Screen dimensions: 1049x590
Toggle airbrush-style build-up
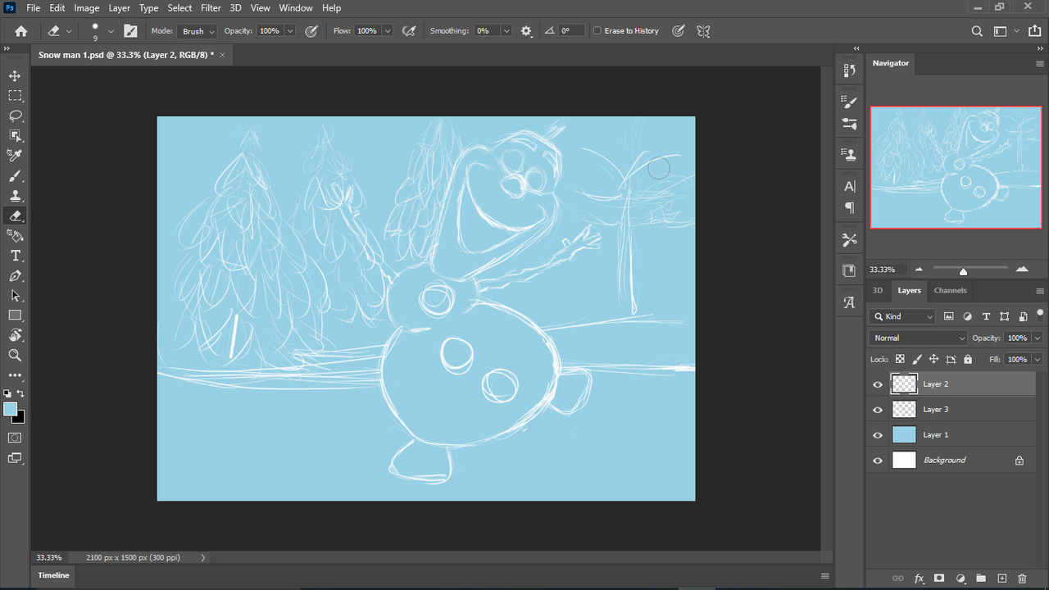coord(409,31)
